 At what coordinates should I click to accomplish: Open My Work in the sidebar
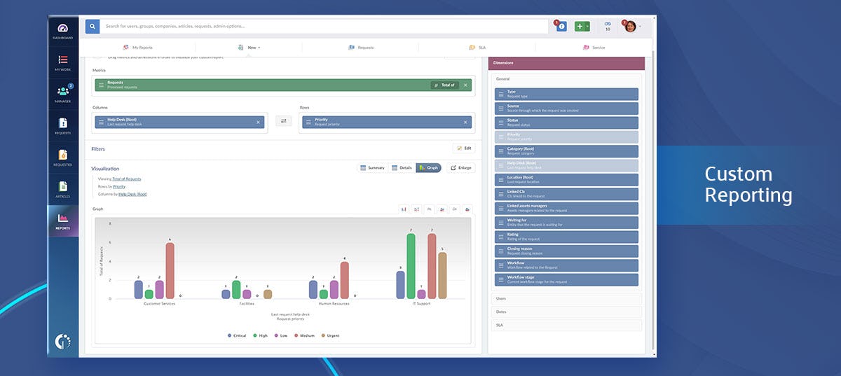tap(62, 62)
